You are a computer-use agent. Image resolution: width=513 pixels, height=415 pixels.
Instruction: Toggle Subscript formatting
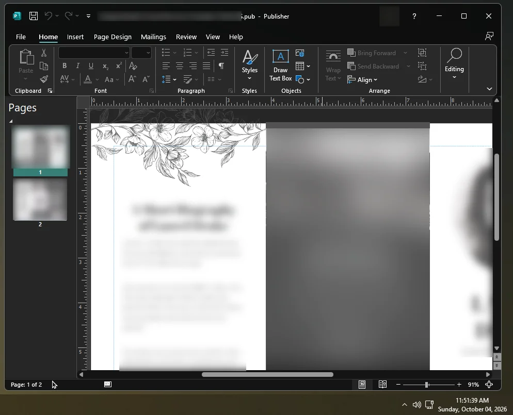pyautogui.click(x=105, y=67)
